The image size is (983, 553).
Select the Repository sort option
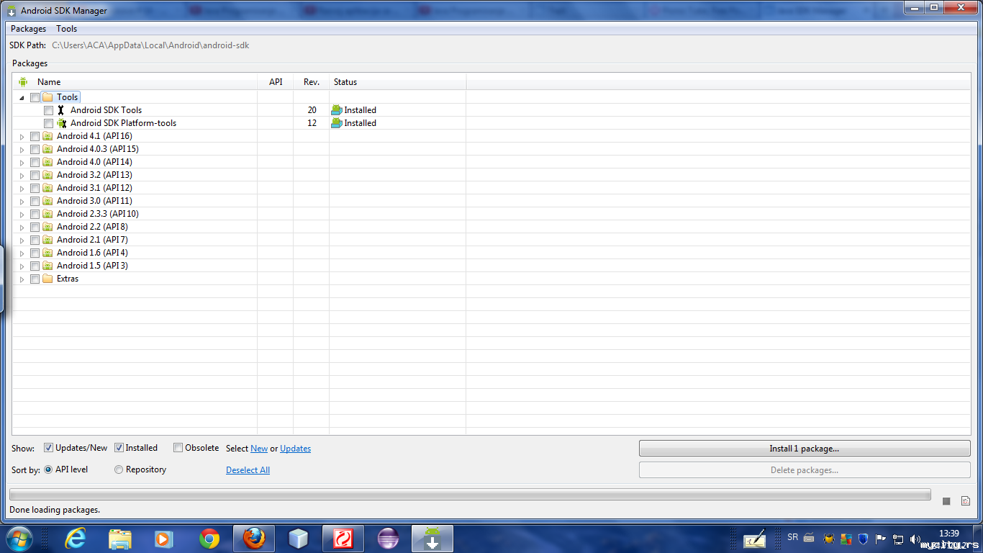pyautogui.click(x=119, y=469)
